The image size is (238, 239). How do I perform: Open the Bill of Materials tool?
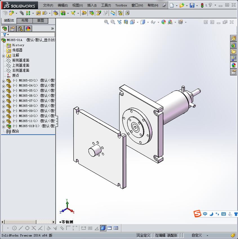point(92,13)
